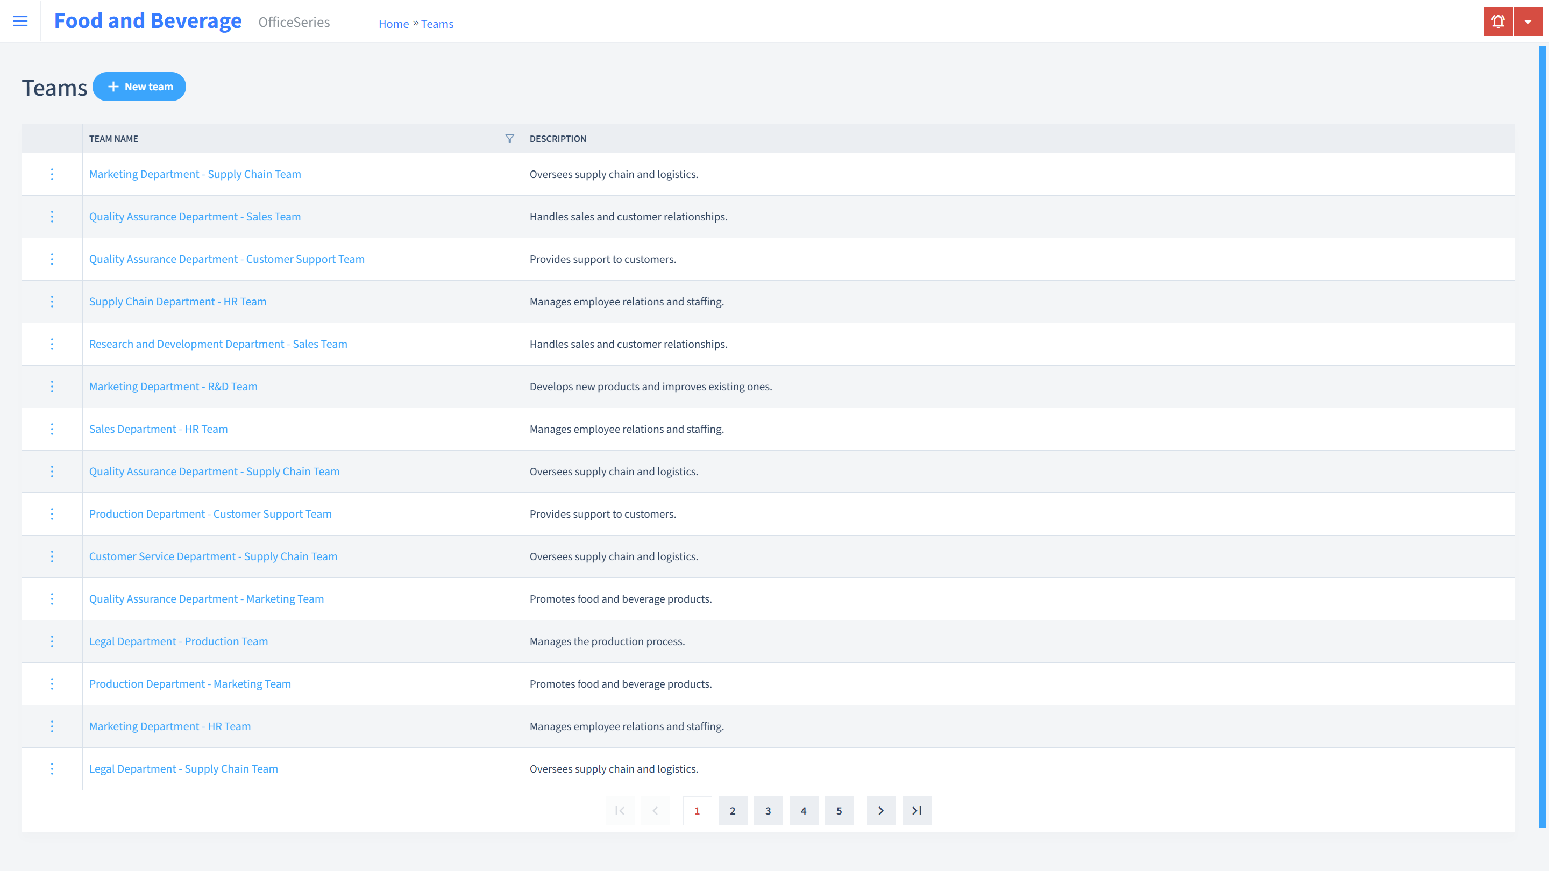Navigate to Teams breadcrumb link
Screen dimensions: 1549x871
tap(437, 24)
